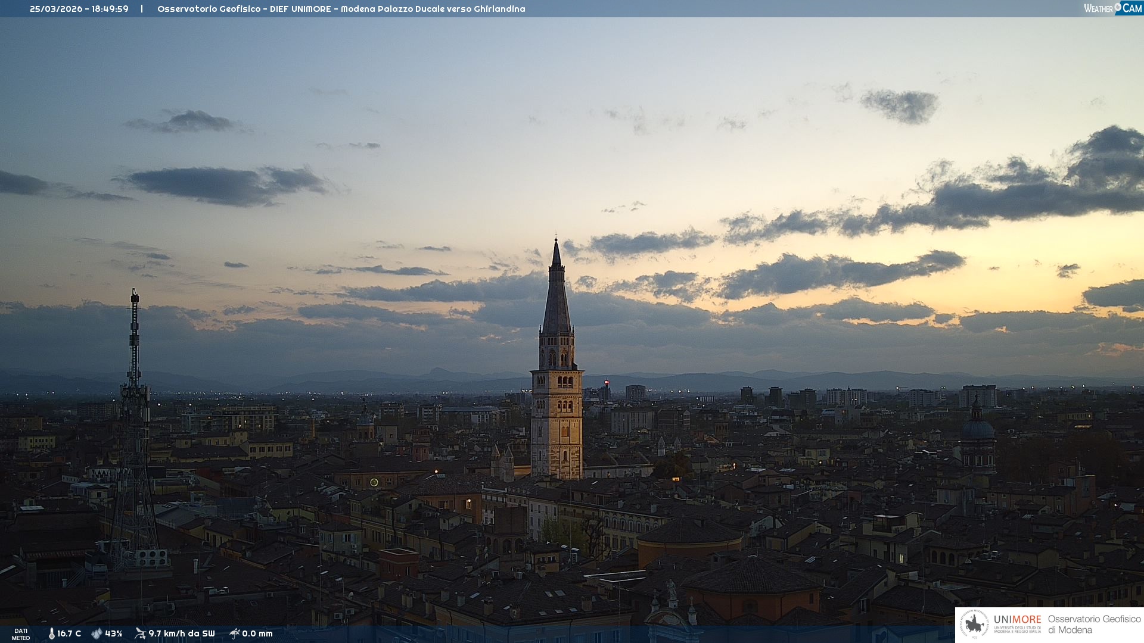1144x643 pixels.
Task: Click the wind anemometer icon
Action: click(x=140, y=633)
